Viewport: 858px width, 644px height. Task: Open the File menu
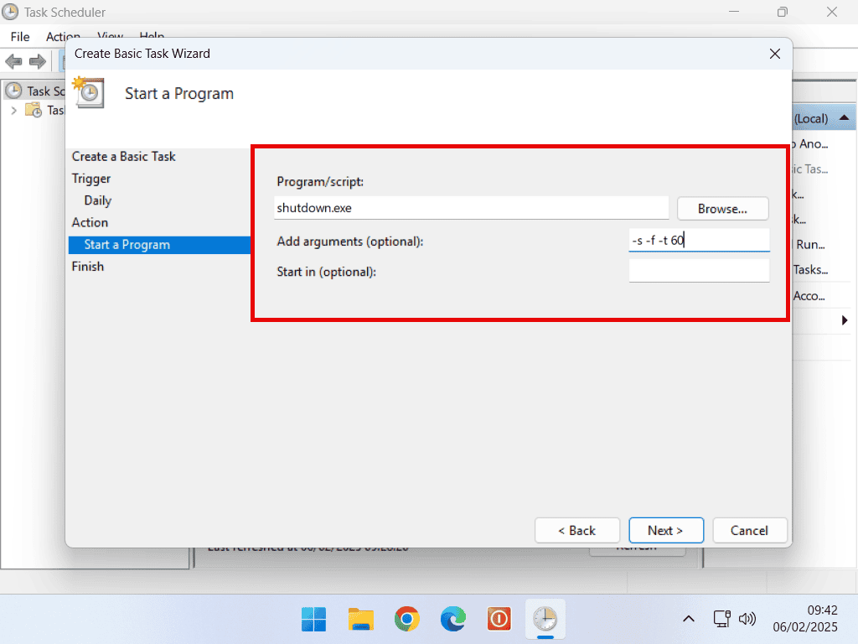pos(20,37)
